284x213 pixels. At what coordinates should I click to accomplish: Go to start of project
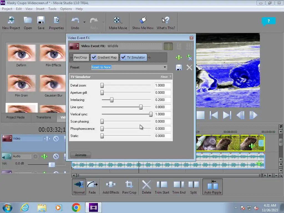214,115
